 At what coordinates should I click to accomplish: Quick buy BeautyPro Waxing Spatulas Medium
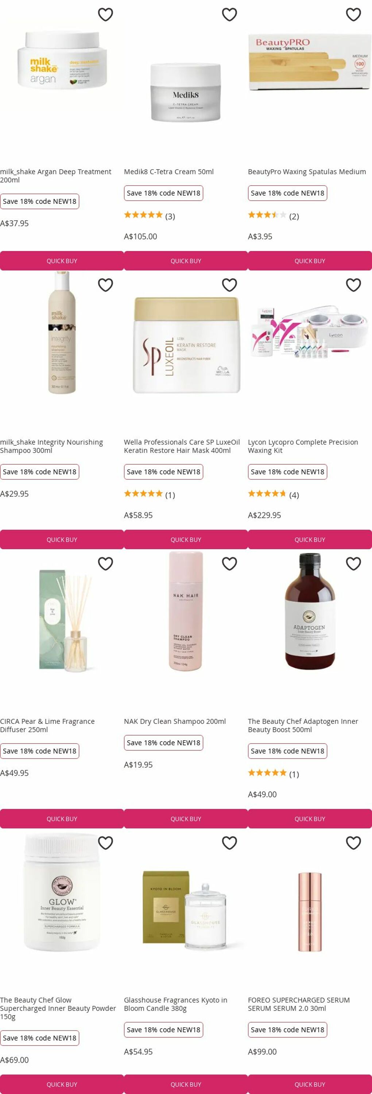coord(310,261)
